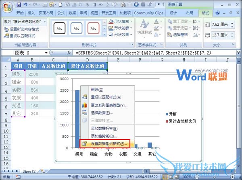Open the Sheet2 worksheet tab
The image size is (242, 180).
(x=29, y=171)
